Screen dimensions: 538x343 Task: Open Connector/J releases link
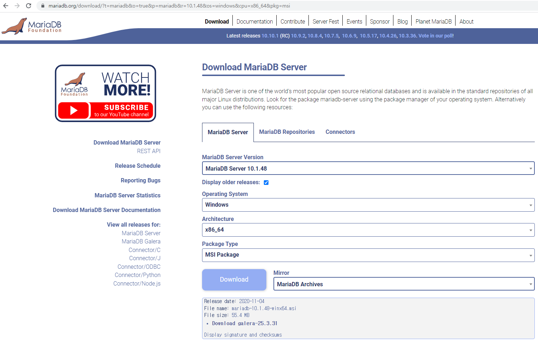click(145, 258)
